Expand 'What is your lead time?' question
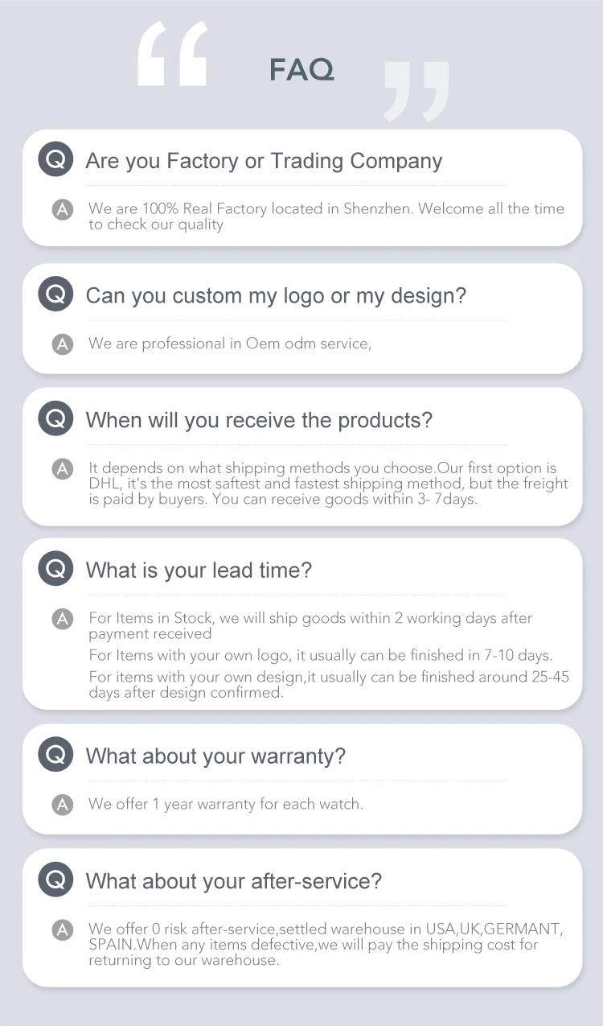This screenshot has width=603, height=1026. click(199, 571)
